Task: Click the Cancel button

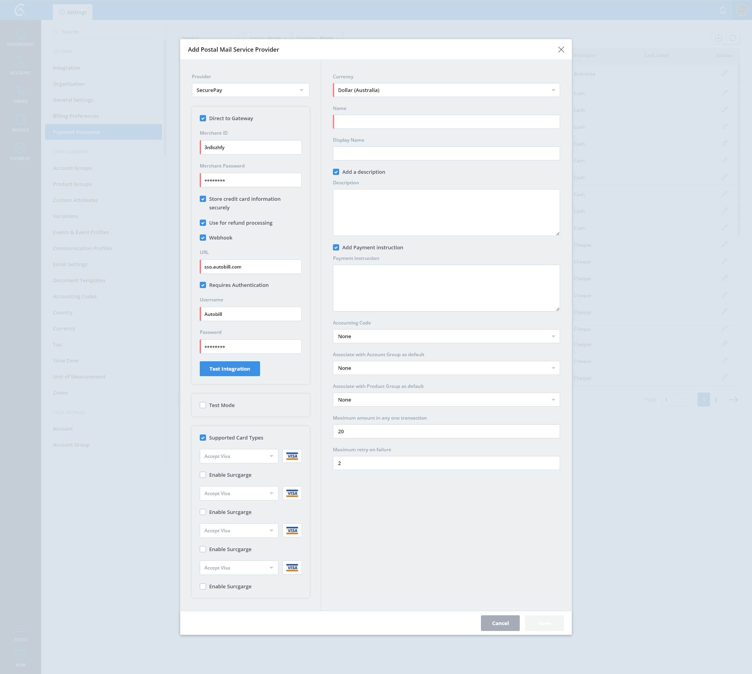Action: click(x=500, y=623)
